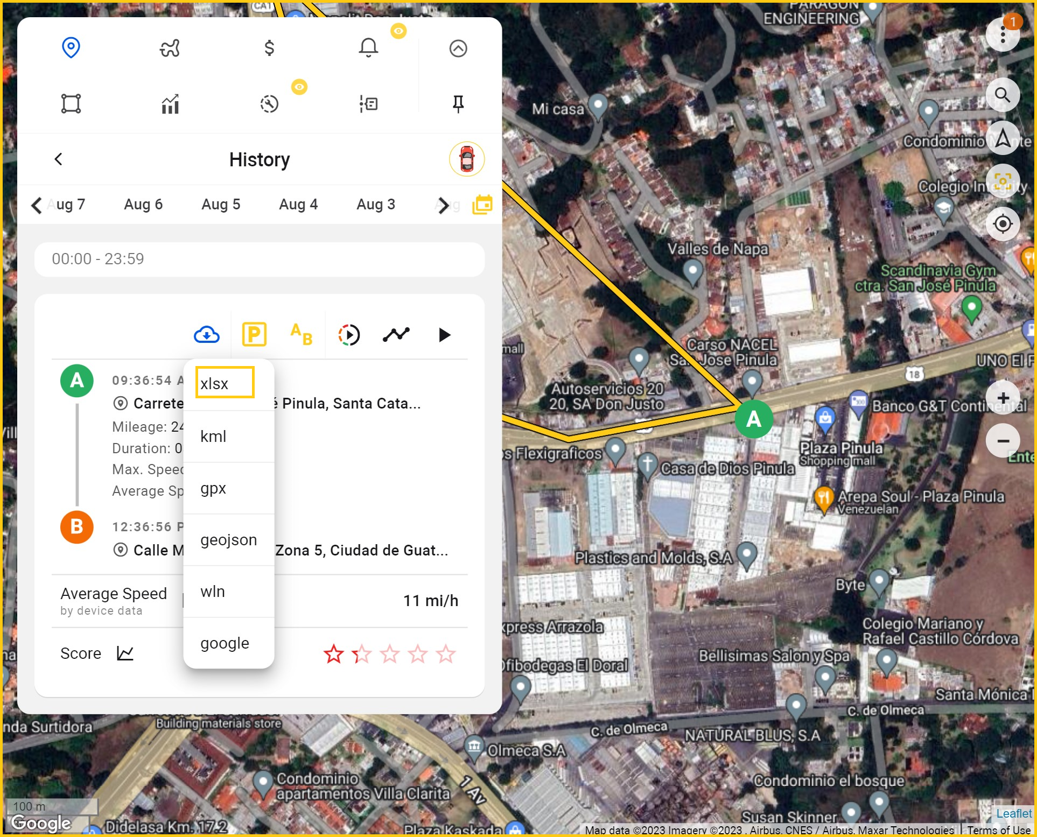
Task: Open the Score chart icon
Action: (125, 653)
